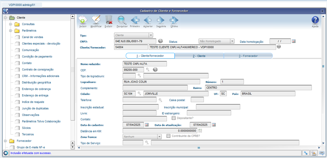The image size is (327, 158).
Task: Open Junção de duplicatas item
Action: tap(35, 108)
